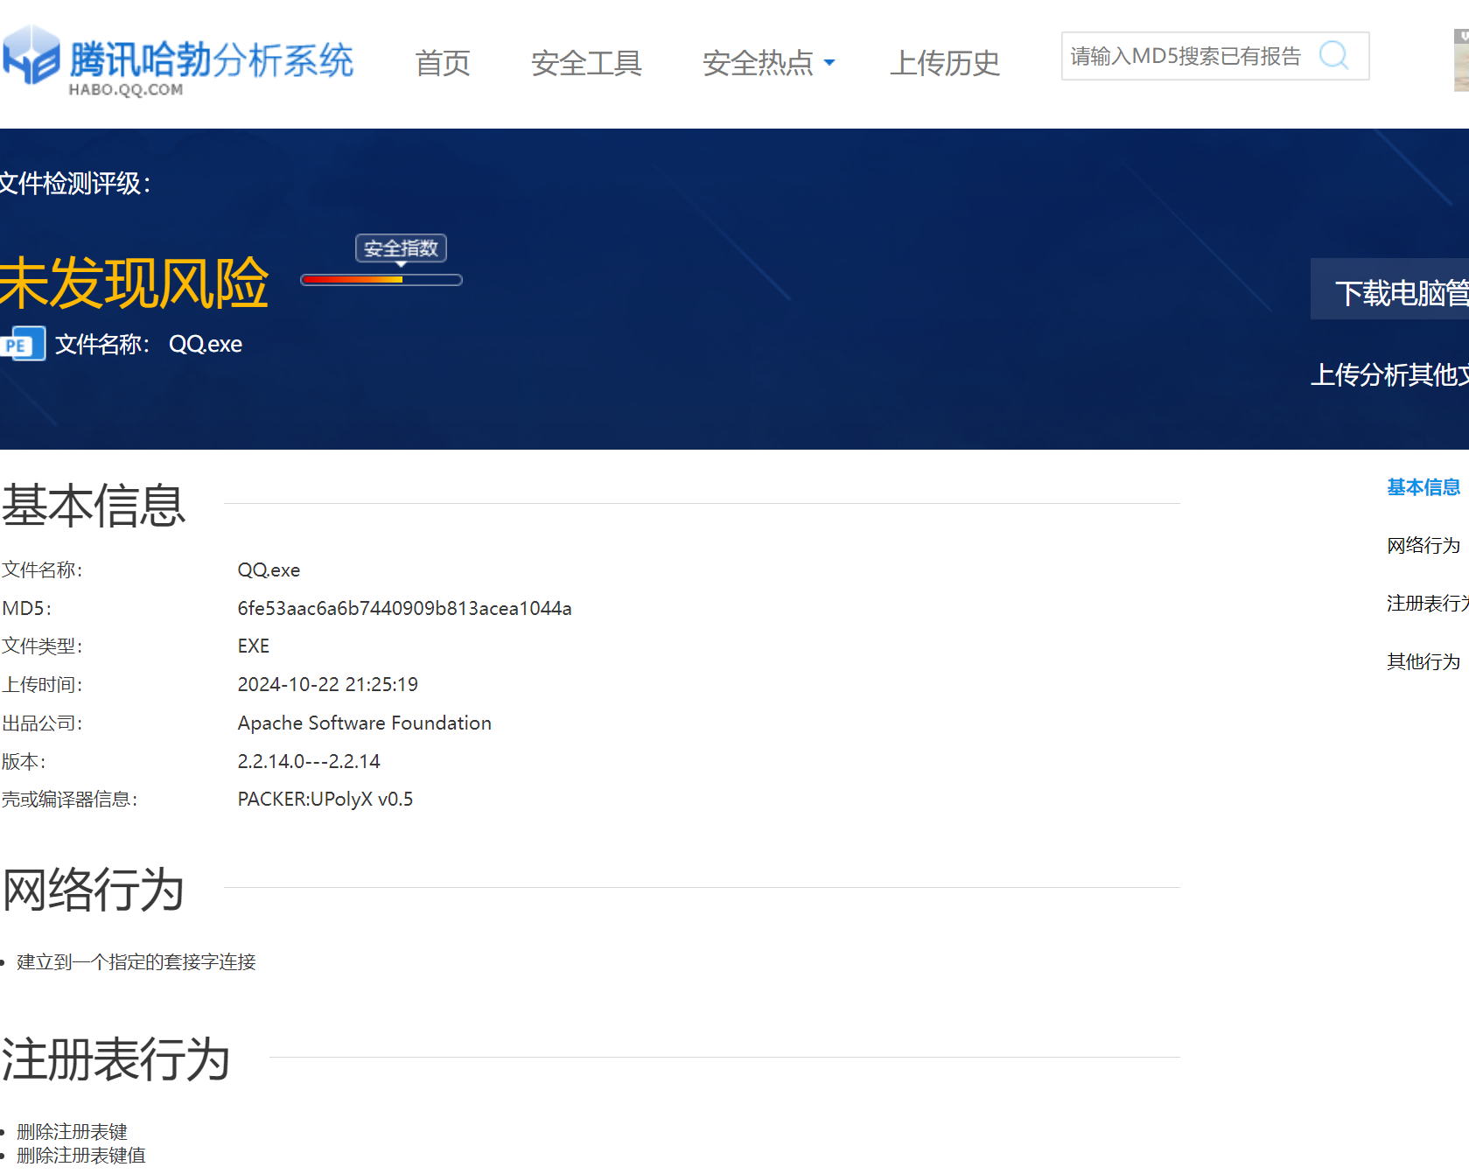Screen dimensions: 1469x1174
Task: Click the Tencent Habo cube logo
Action: tap(31, 54)
